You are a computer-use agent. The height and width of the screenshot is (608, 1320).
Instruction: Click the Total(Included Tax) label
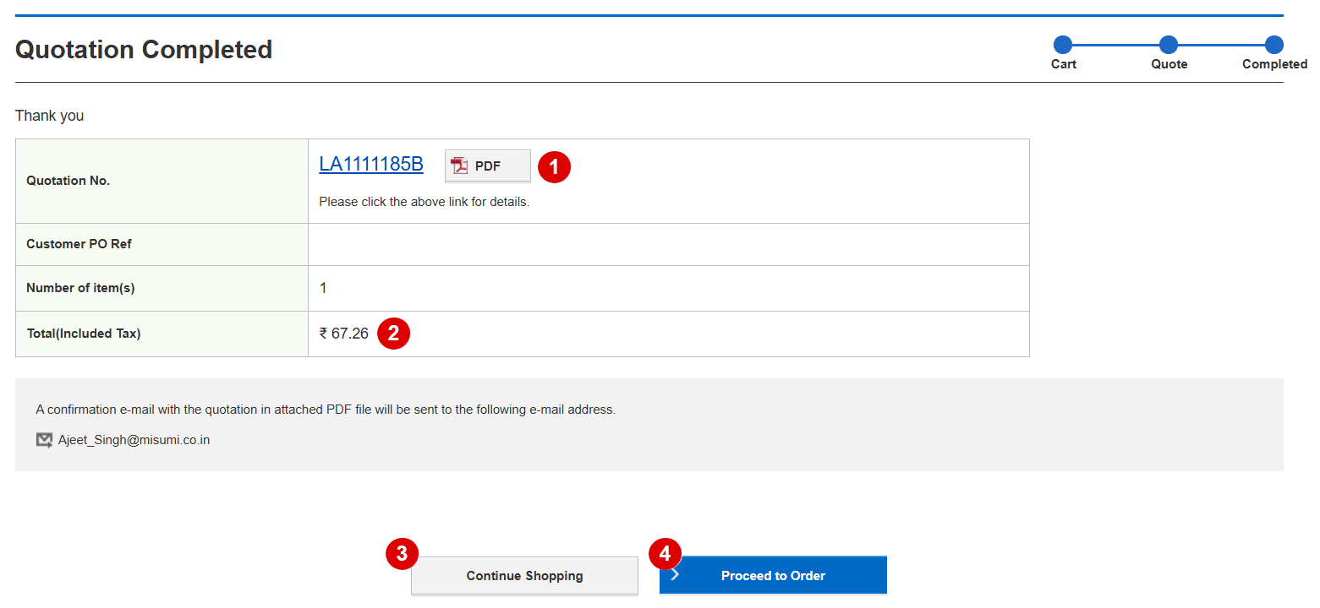pos(84,334)
